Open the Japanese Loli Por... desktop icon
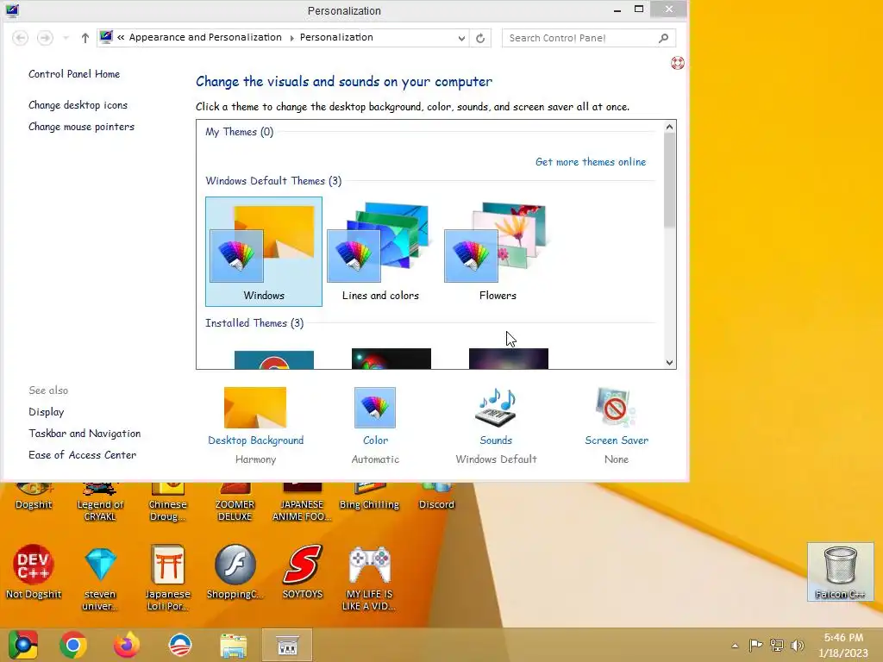883x662 pixels. coord(167,578)
